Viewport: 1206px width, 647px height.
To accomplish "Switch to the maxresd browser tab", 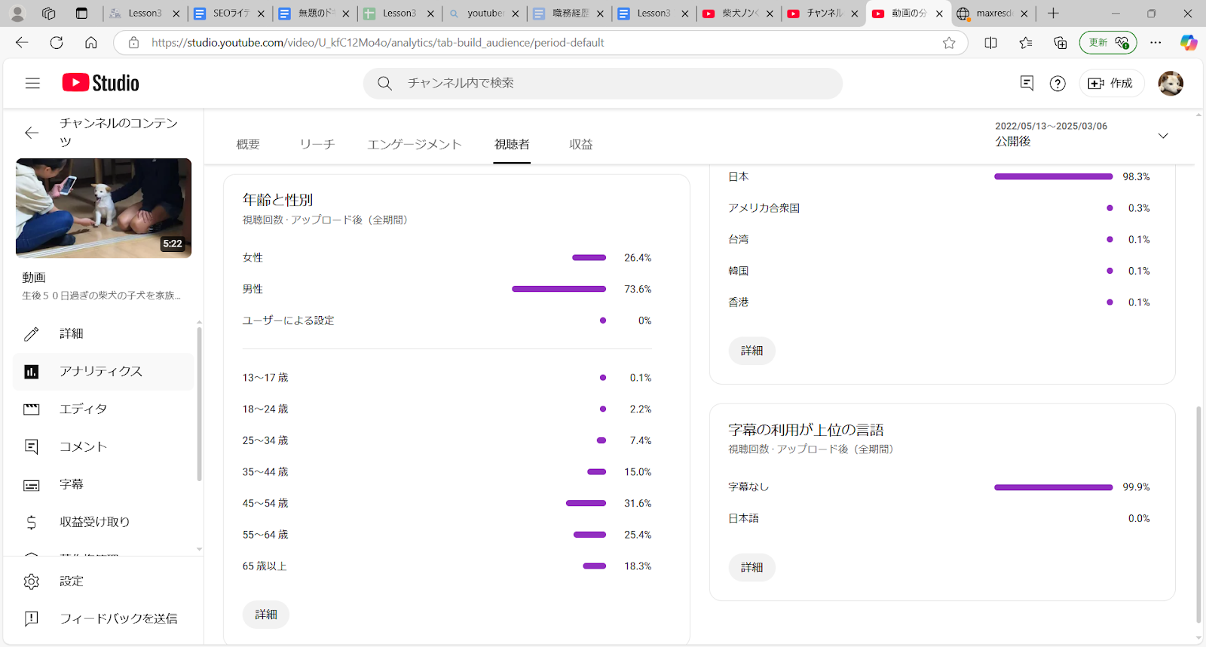I will (x=993, y=14).
